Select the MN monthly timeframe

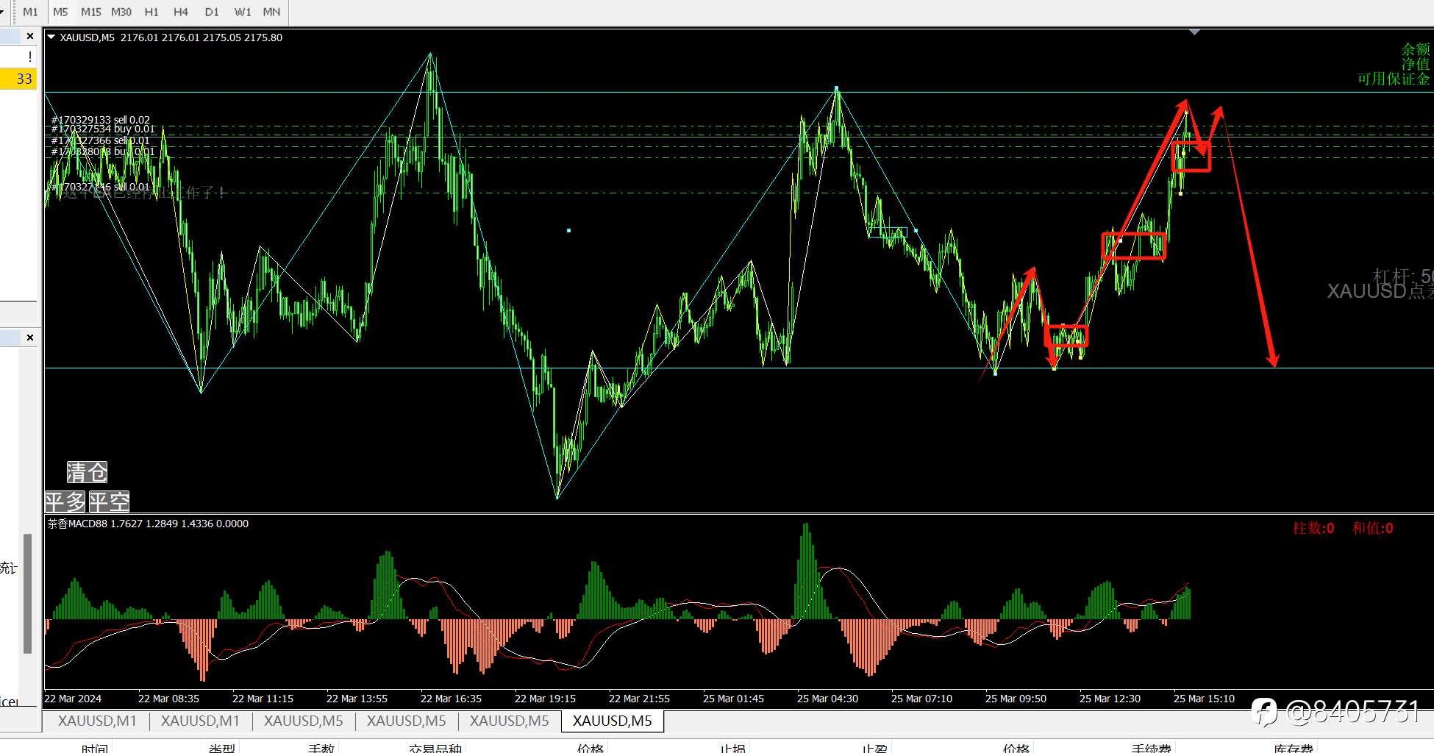tap(271, 12)
